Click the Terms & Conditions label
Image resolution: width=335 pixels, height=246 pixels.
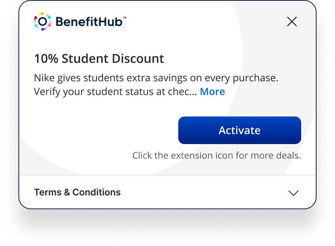pos(77,192)
